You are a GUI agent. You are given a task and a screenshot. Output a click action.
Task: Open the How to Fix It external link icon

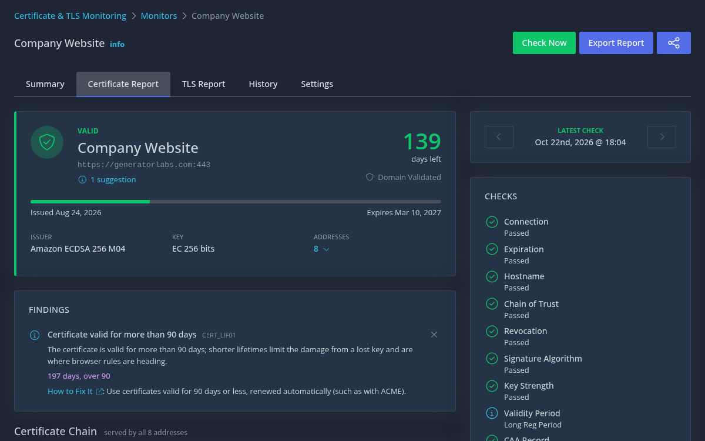pos(99,392)
